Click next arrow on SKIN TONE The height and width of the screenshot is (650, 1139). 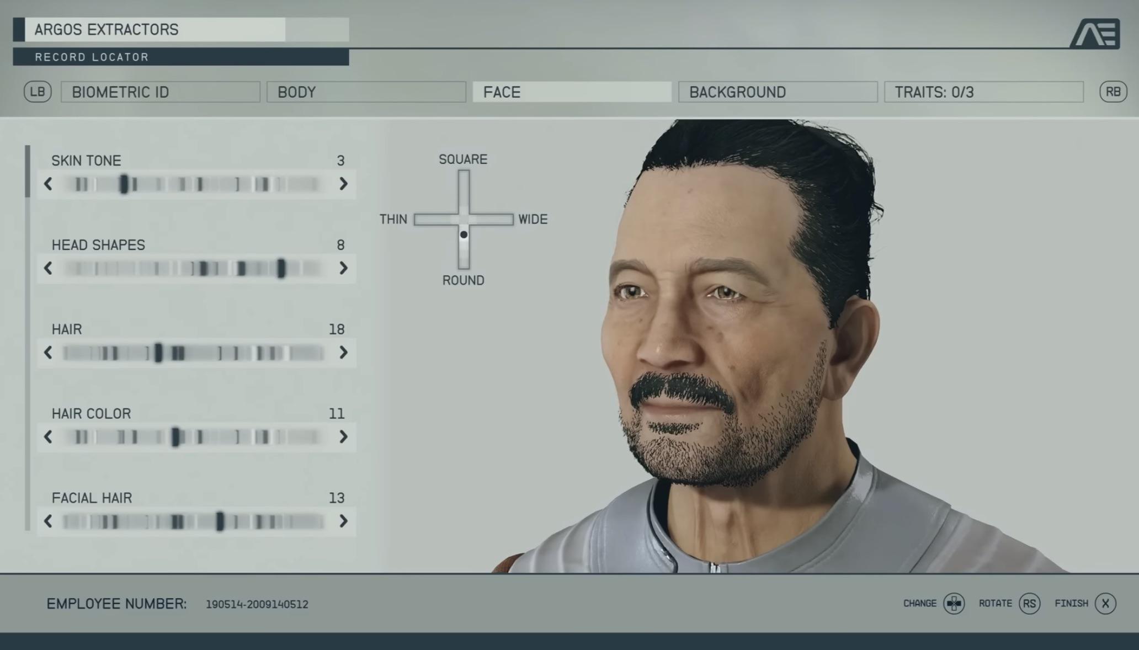click(x=343, y=184)
